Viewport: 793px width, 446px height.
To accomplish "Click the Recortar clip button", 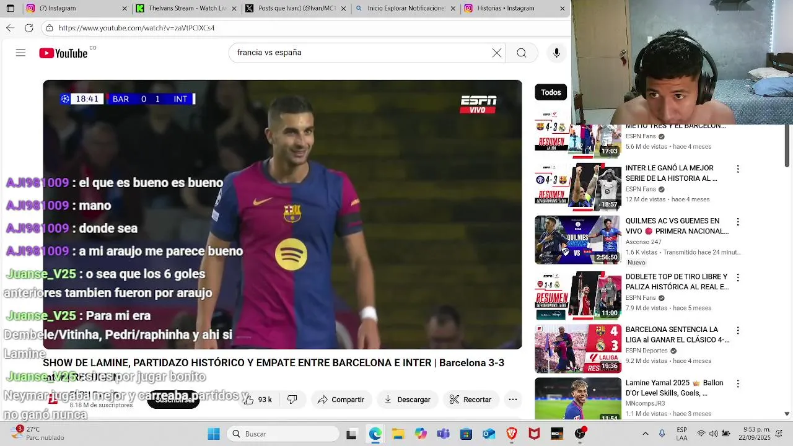I will coord(470,400).
